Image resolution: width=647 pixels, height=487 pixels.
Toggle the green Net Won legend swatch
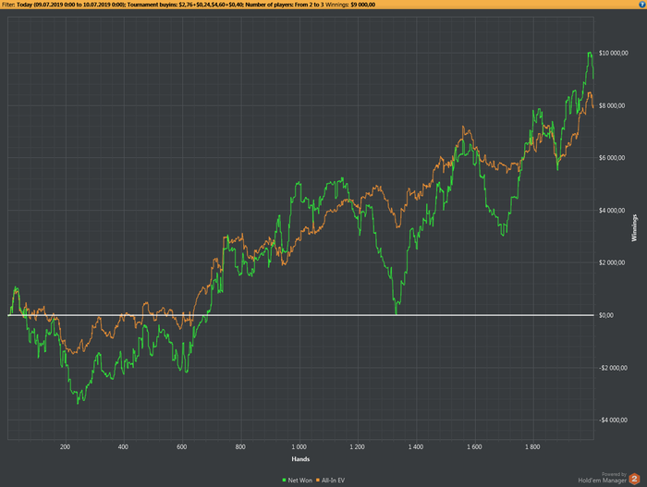coord(284,480)
